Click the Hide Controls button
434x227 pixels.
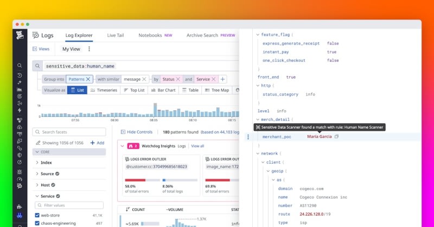click(x=136, y=132)
